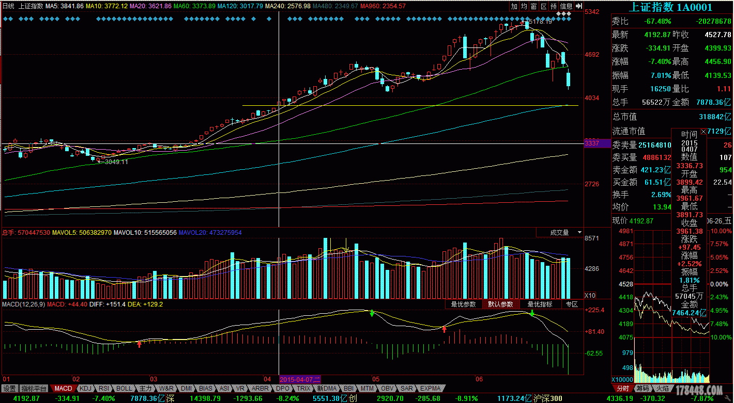Click the 3049.11 low price label

click(x=116, y=162)
